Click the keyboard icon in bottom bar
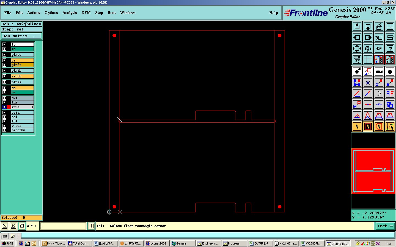Image resolution: width=396 pixels, height=247 pixels. pos(5,236)
